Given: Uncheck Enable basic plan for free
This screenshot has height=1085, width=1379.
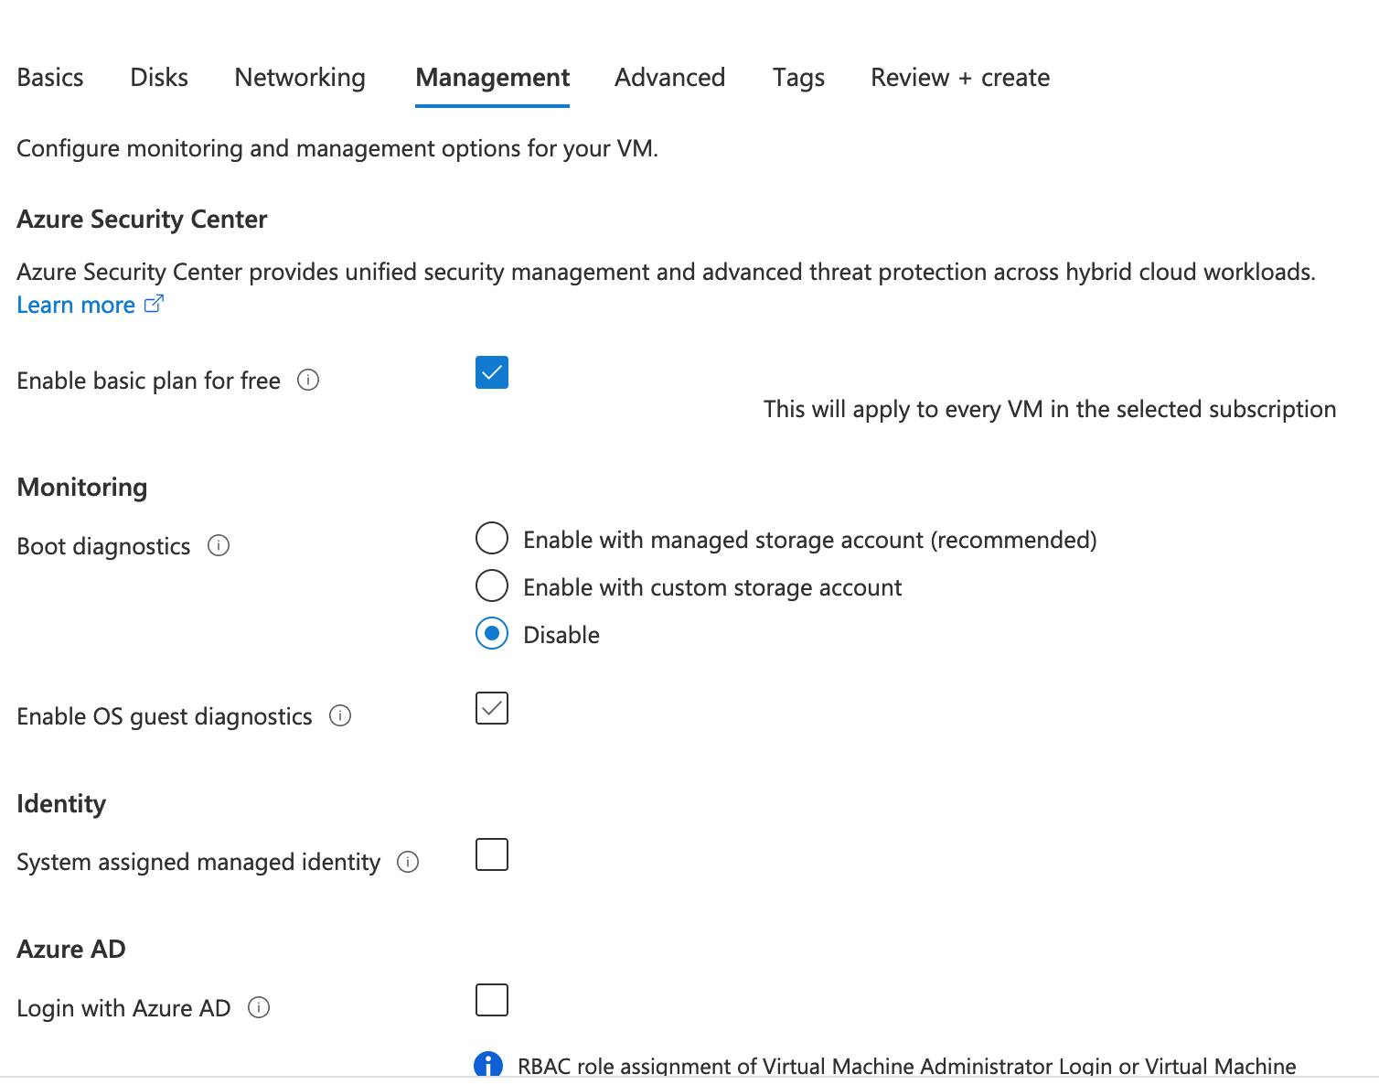Looking at the screenshot, I should click(492, 372).
